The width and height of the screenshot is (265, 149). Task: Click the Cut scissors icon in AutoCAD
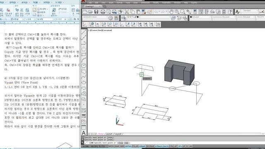(x=127, y=12)
